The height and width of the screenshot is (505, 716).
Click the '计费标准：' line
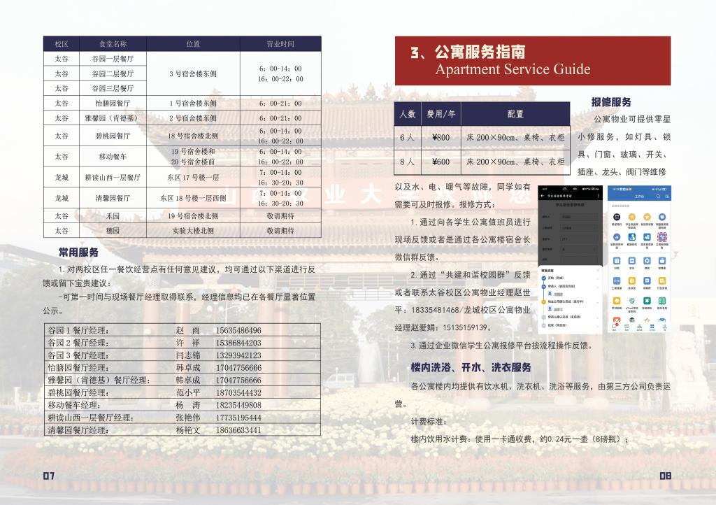[x=429, y=422]
